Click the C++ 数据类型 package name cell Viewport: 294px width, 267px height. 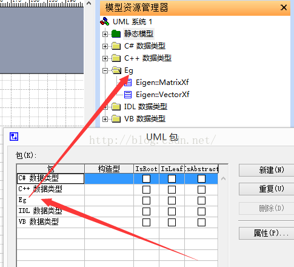click(50, 189)
